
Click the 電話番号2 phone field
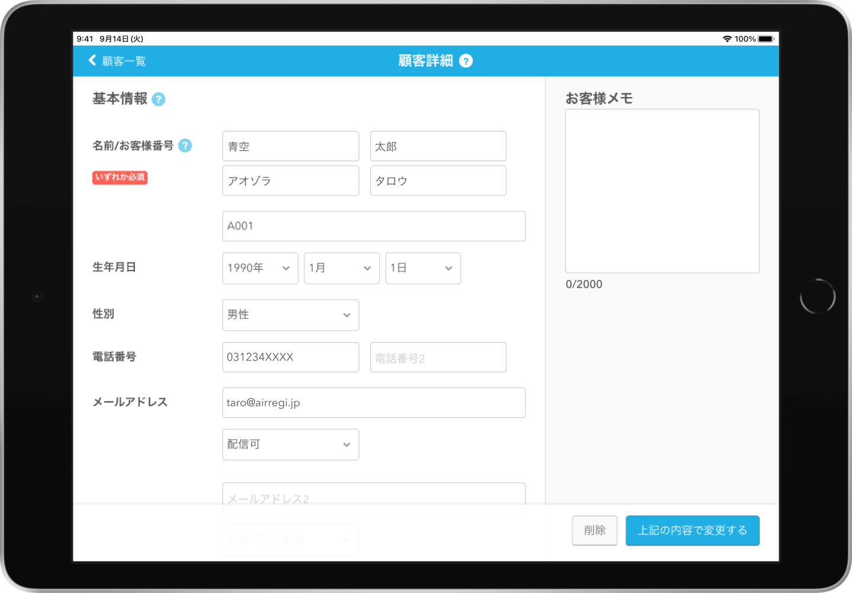click(438, 357)
